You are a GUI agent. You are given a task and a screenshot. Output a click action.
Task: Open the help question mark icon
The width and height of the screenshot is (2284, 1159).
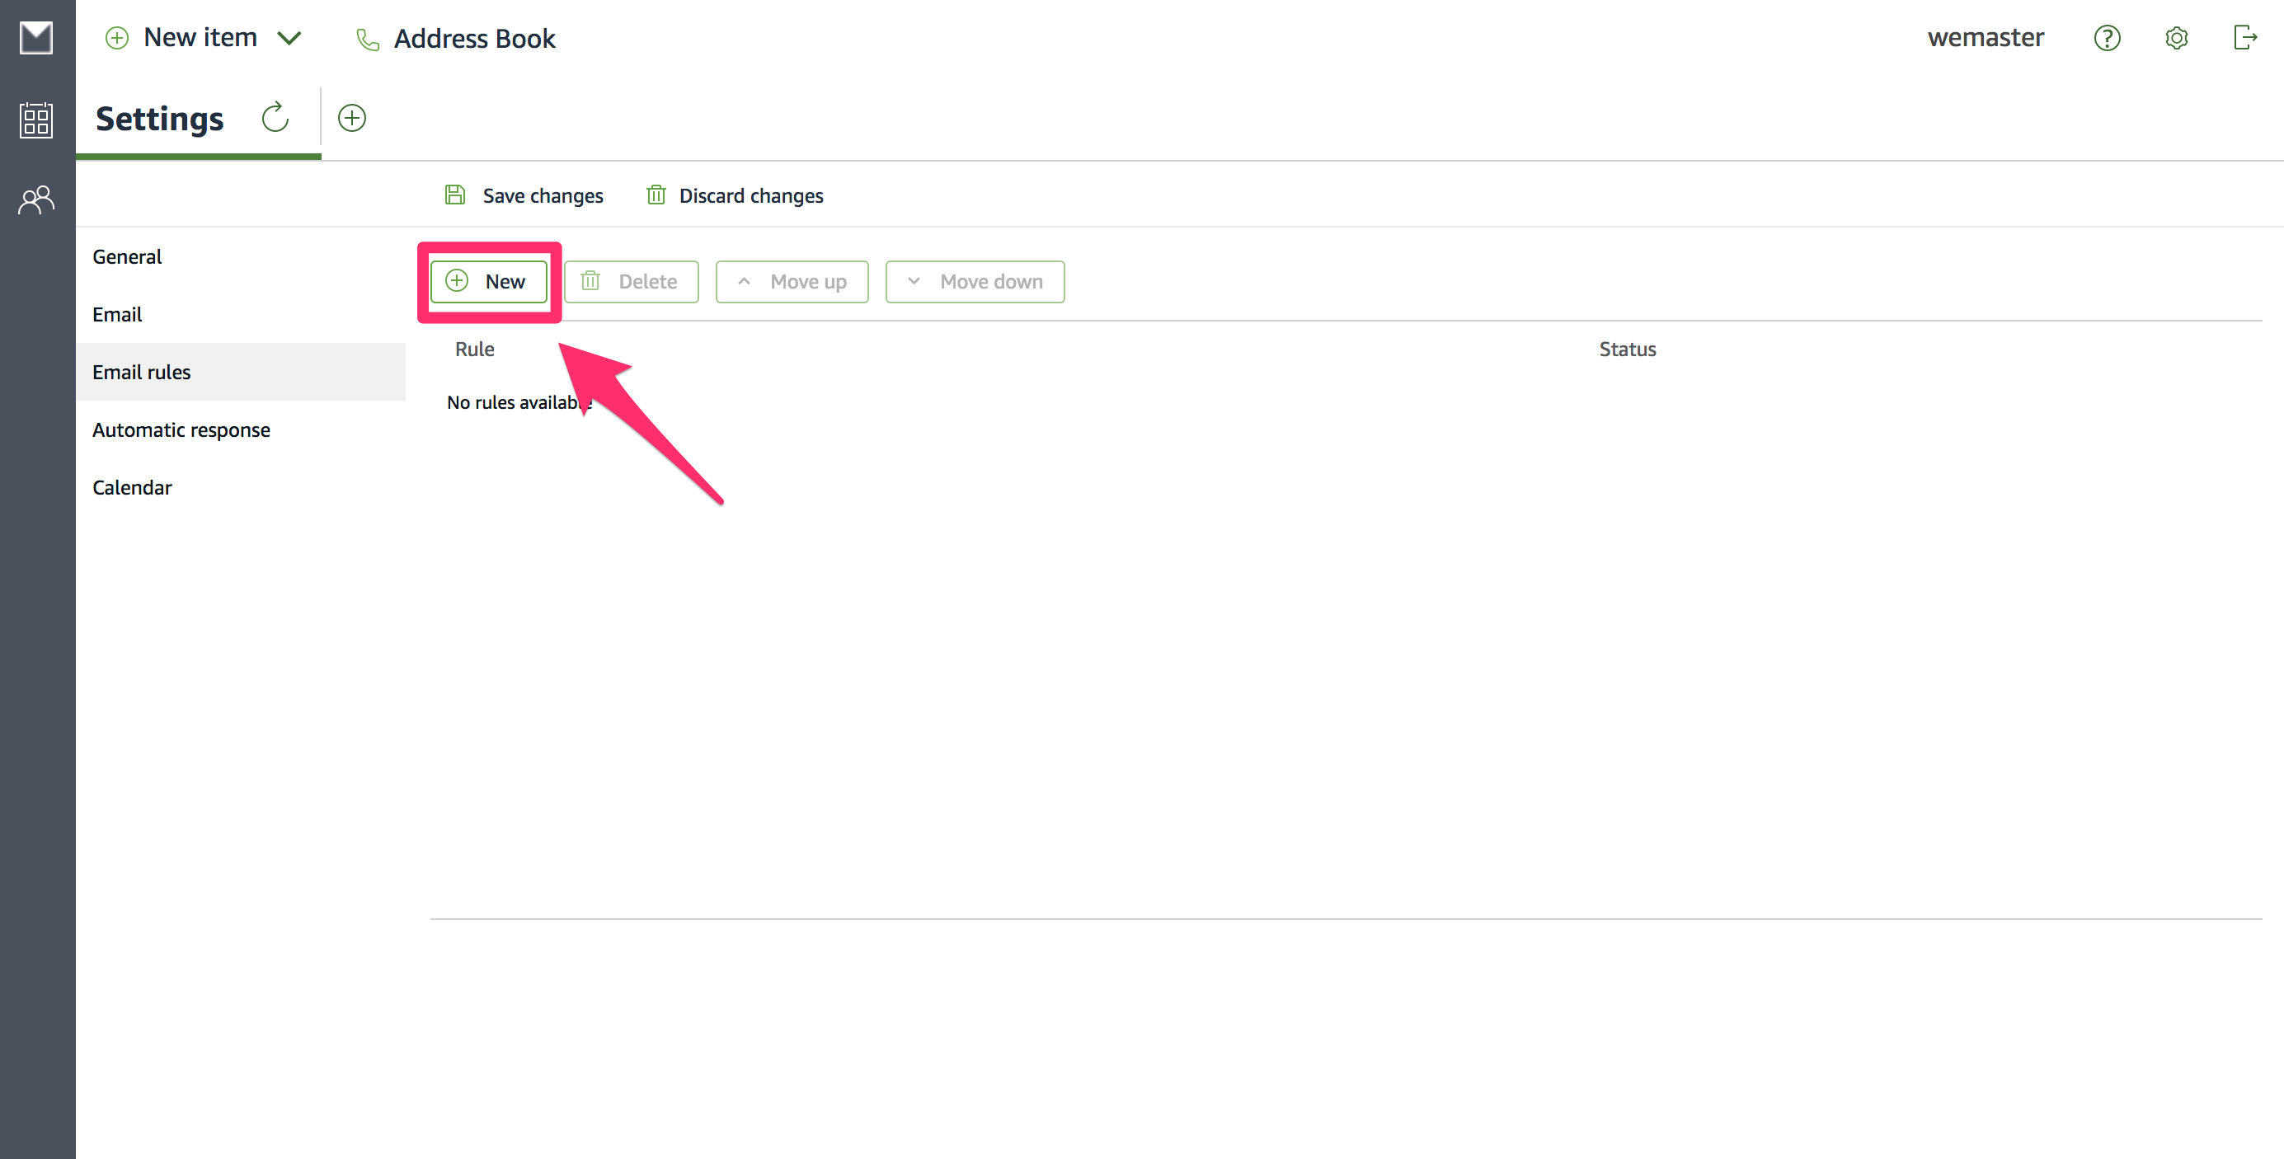(x=2107, y=38)
